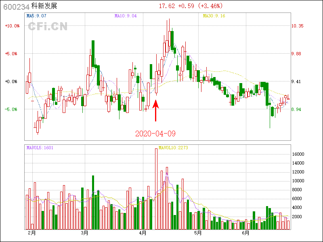323x242 pixels.
Task: Click the 6月 month label on time axis
Action: (245, 233)
